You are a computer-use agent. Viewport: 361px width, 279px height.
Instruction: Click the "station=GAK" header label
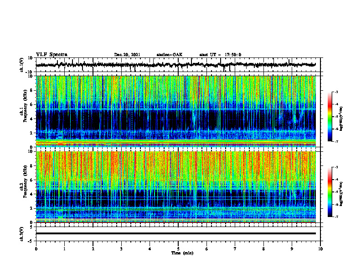(x=170, y=55)
